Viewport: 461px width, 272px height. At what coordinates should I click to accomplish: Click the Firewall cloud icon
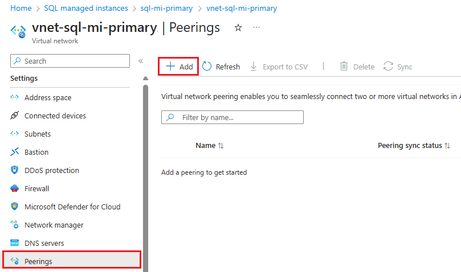coord(15,188)
